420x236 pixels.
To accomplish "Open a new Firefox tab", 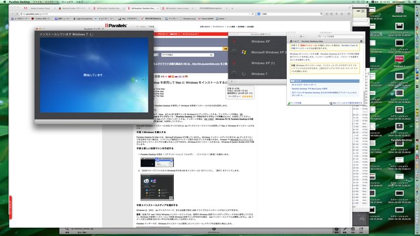I will 232,8.
